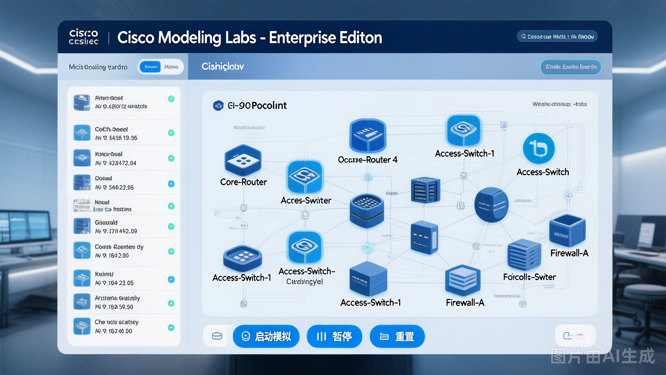Click the database icon beside 启动模拟

(216, 336)
